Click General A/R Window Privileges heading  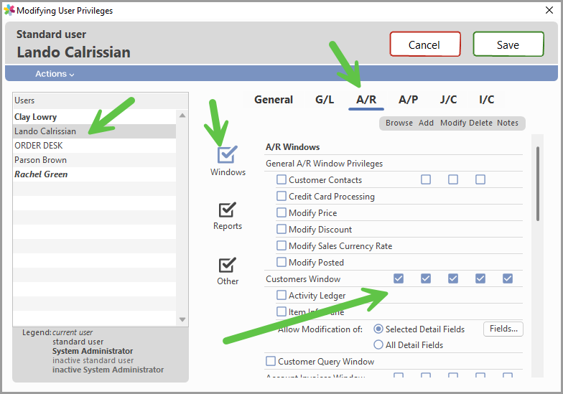pos(325,164)
